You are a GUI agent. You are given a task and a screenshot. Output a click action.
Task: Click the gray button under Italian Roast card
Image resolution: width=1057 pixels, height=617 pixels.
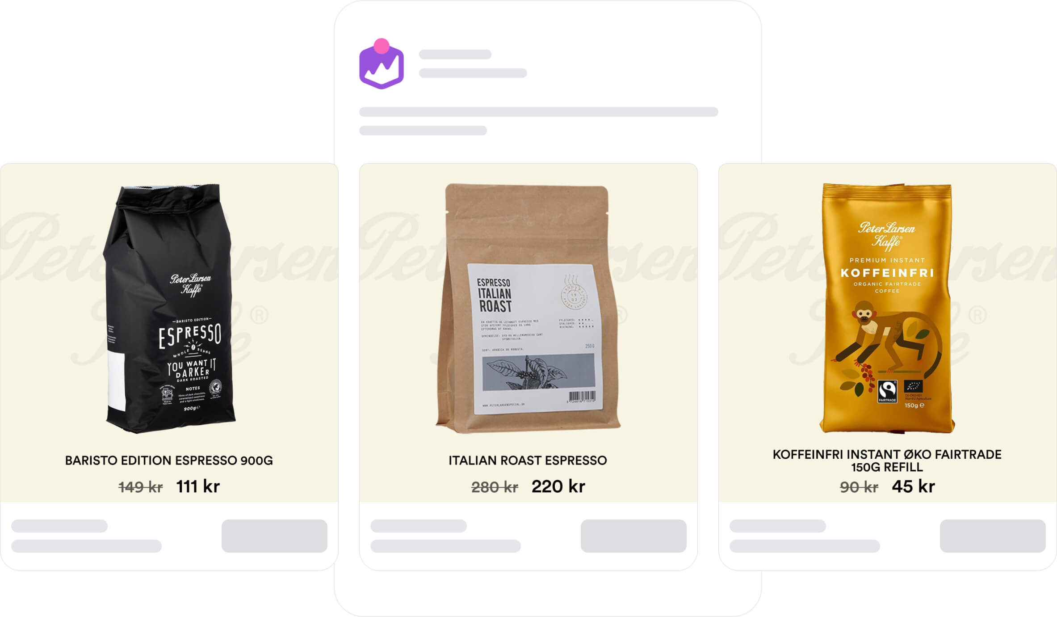point(633,536)
